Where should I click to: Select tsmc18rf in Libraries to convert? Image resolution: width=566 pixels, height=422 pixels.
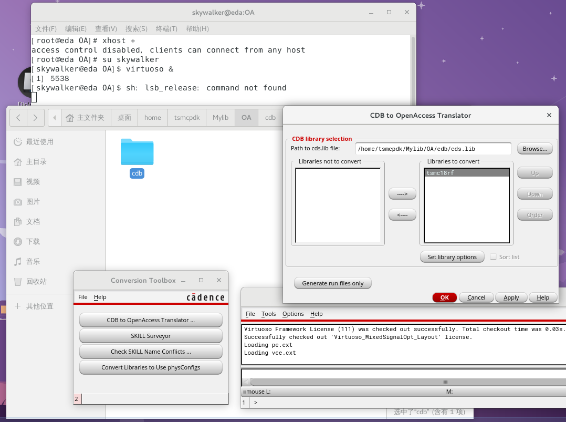coord(466,173)
